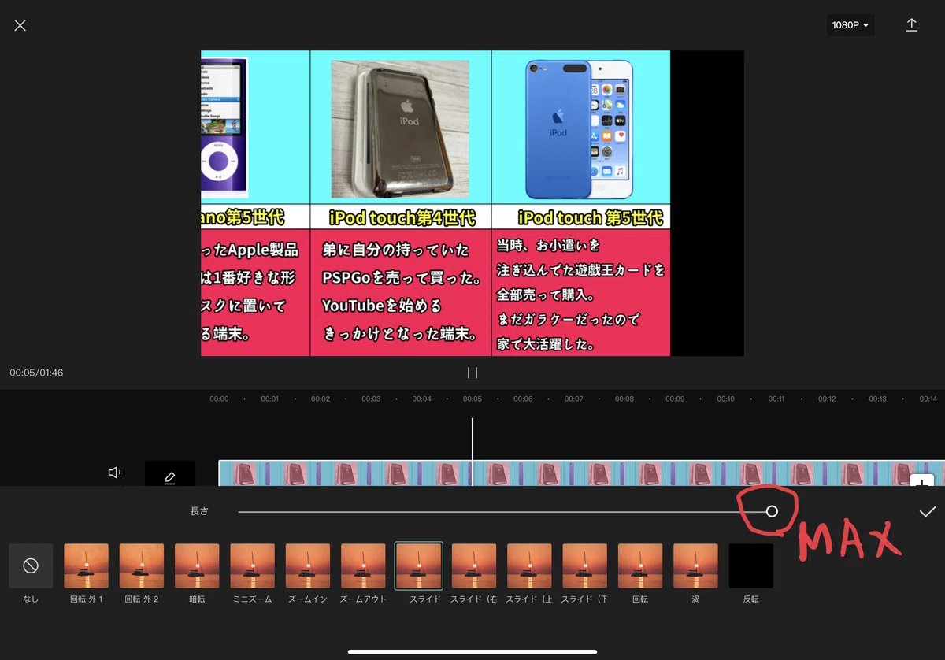Click the 00:05/01:46 time readout
945x660 pixels.
coord(36,373)
